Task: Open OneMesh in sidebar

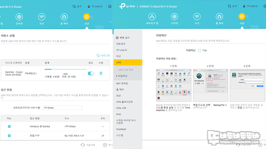Action: [x=121, y=129]
